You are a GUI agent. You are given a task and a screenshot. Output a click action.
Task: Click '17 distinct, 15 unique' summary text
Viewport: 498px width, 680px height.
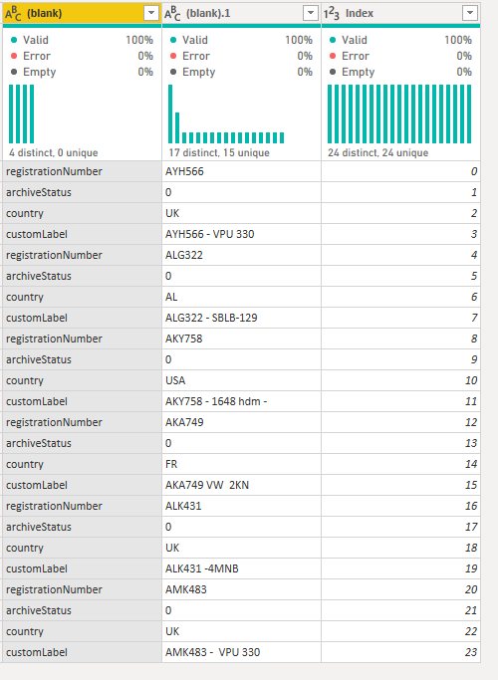219,152
